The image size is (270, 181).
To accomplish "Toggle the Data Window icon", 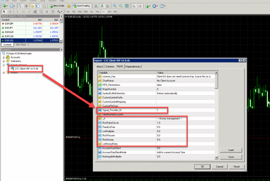I will tap(26, 6).
